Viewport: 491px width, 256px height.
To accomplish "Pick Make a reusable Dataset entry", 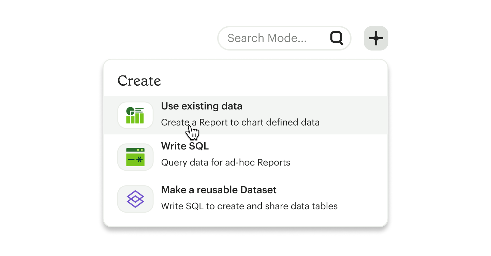I will tap(219, 190).
